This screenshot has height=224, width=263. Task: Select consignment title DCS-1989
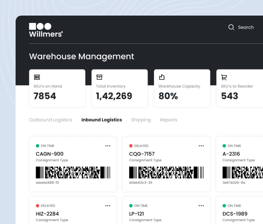[x=235, y=214]
